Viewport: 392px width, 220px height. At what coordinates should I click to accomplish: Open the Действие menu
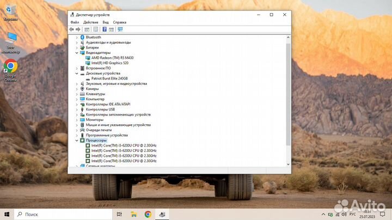91,22
